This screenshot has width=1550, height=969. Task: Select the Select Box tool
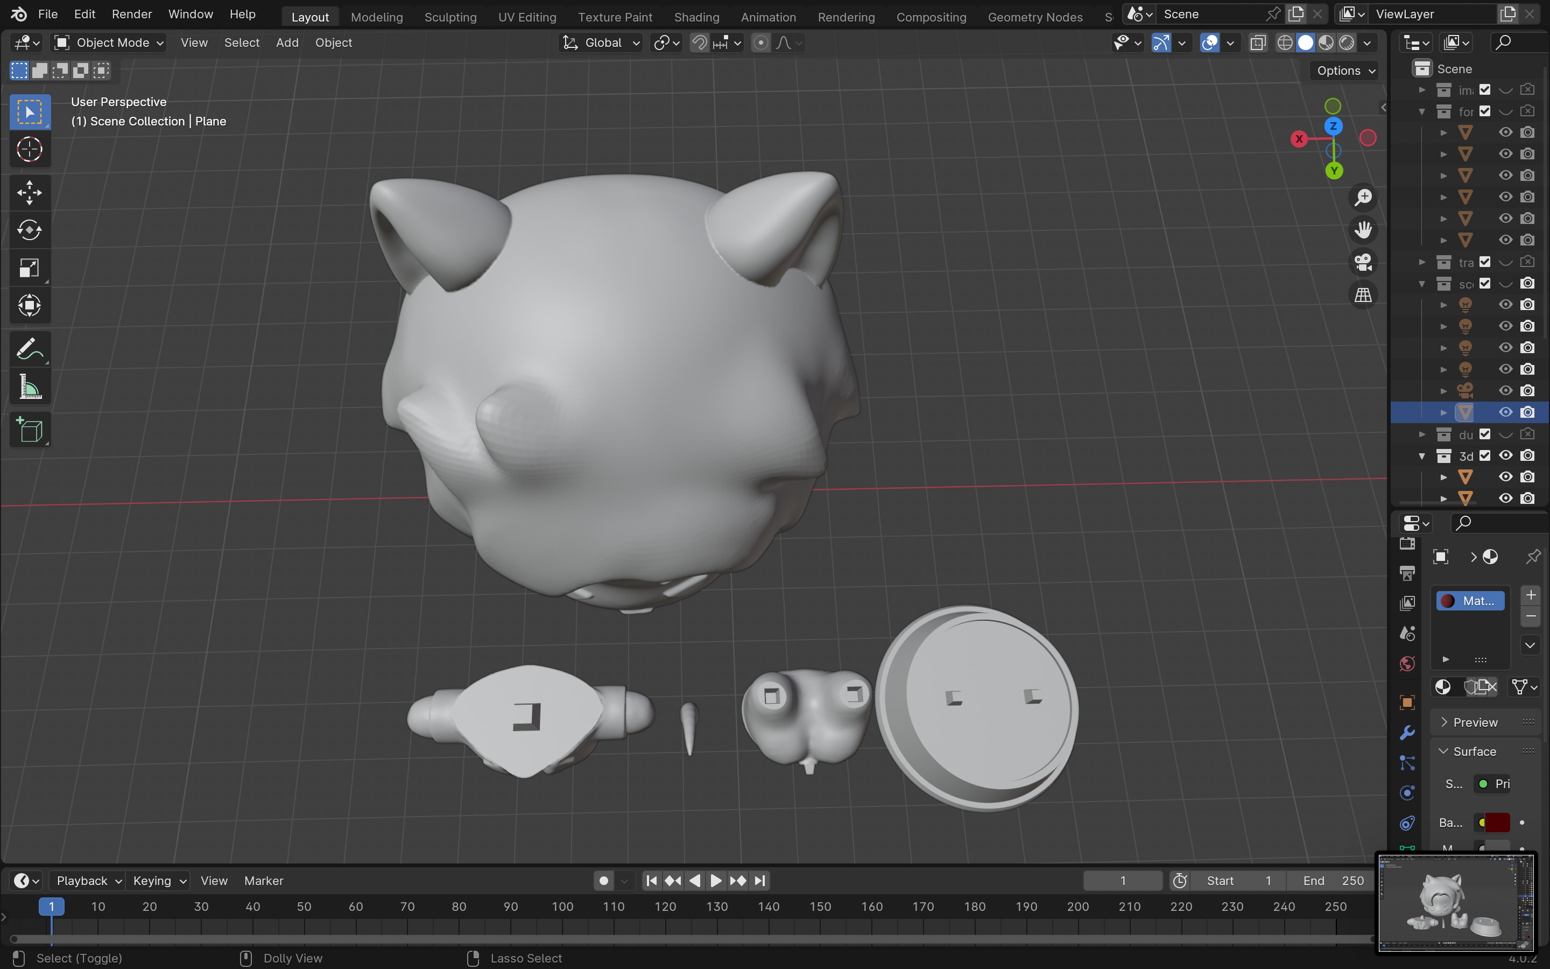tap(30, 112)
